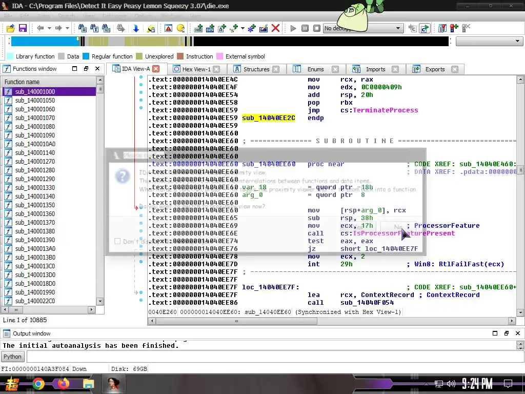Viewport: 525px width, 394px height.
Task: Stop the process with the stop button
Action: coord(317,28)
